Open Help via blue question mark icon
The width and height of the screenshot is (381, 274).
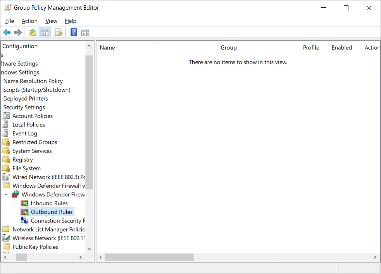(x=74, y=32)
